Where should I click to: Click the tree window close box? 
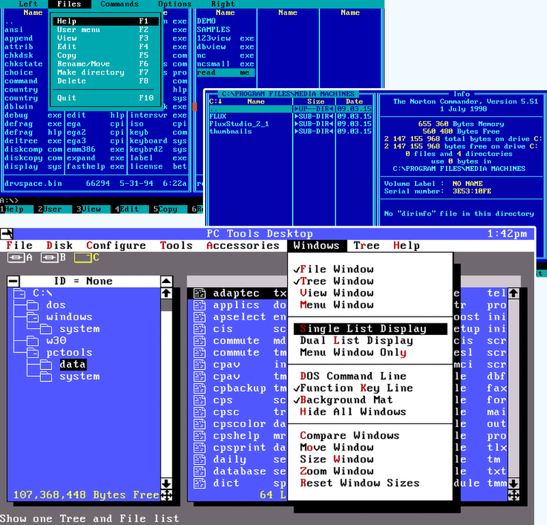tap(13, 281)
